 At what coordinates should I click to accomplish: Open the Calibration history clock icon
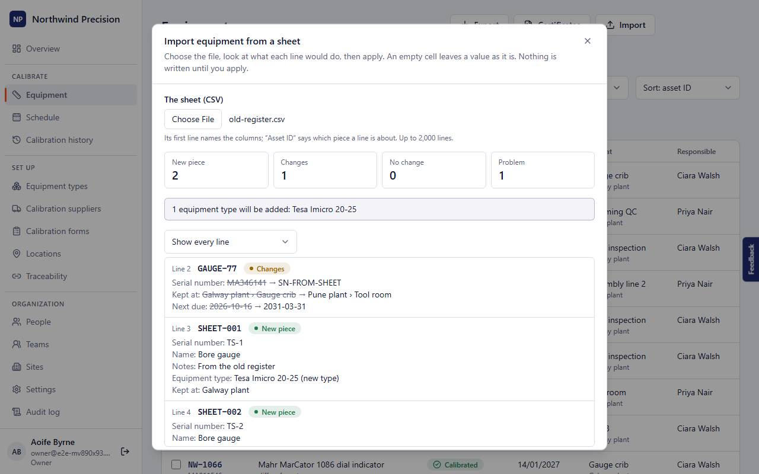click(x=17, y=140)
